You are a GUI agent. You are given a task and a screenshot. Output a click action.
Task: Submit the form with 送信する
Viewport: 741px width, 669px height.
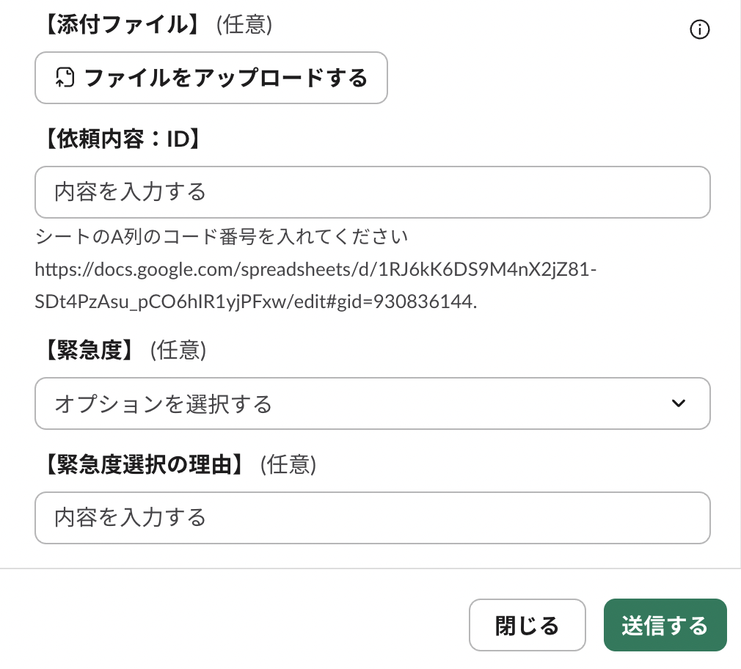click(x=665, y=626)
